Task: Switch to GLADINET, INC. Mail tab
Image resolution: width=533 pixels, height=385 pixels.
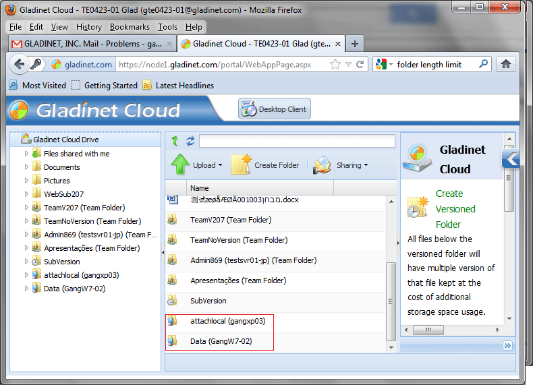Action: coord(92,44)
